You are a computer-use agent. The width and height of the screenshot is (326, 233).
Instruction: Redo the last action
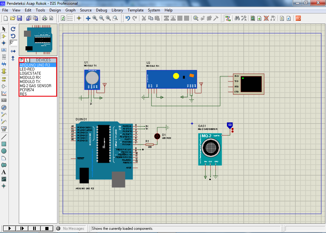tap(135, 18)
